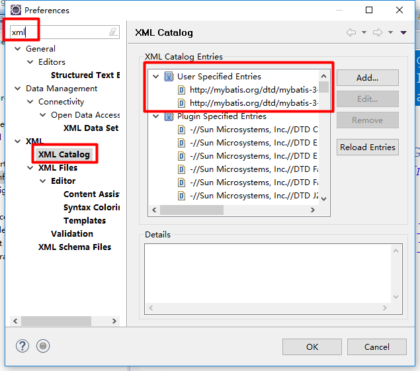
Task: Maximize the Preferences window
Action: click(369, 10)
